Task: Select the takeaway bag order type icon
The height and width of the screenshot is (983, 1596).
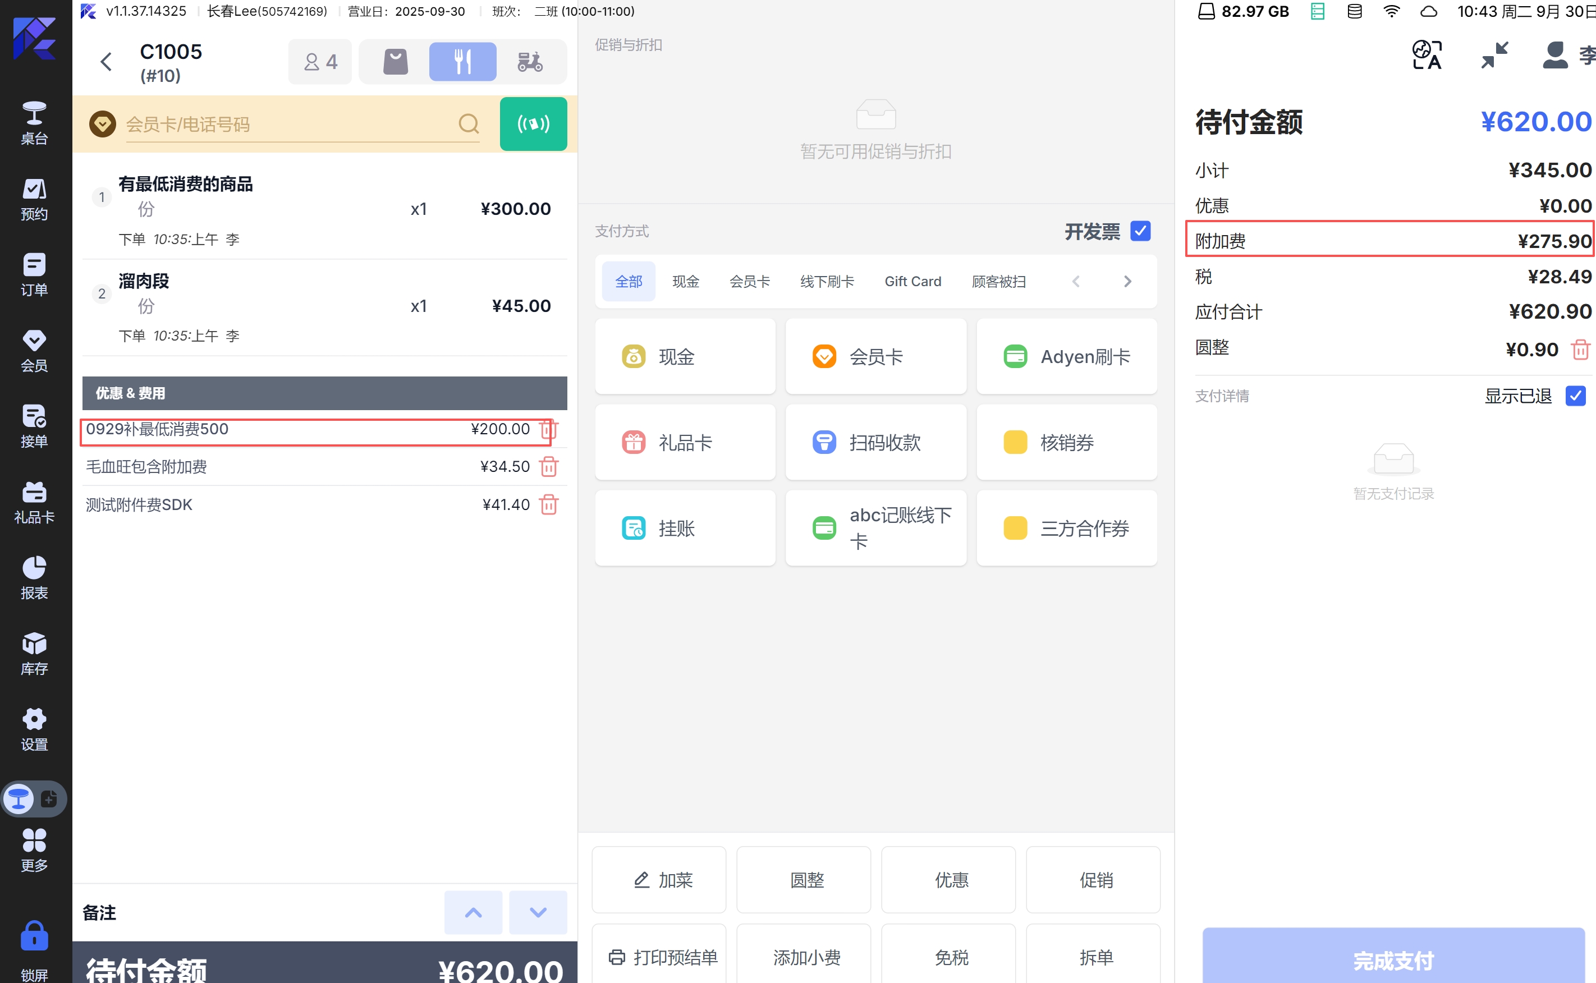Action: [x=395, y=62]
